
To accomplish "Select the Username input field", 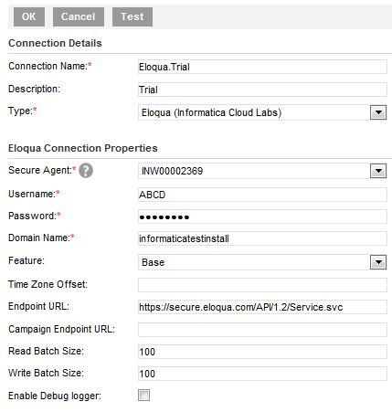I will pos(262,195).
